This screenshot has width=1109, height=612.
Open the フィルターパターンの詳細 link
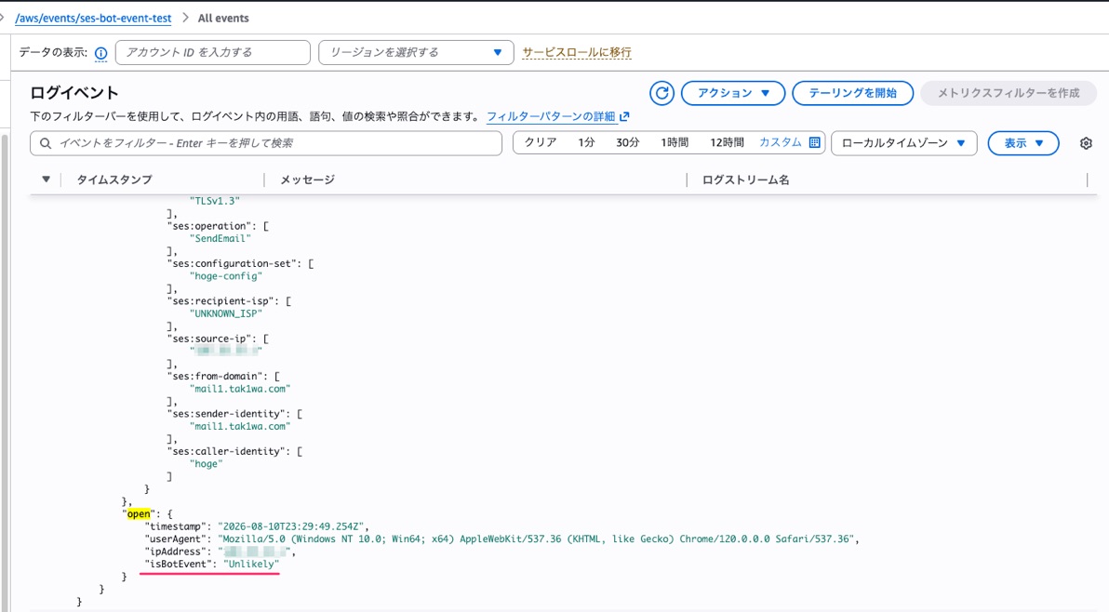(x=551, y=116)
